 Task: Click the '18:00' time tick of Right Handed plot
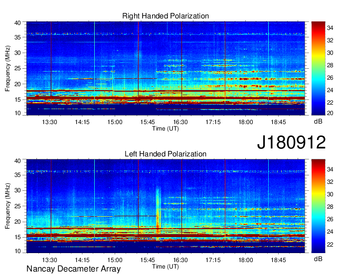tap(246, 122)
